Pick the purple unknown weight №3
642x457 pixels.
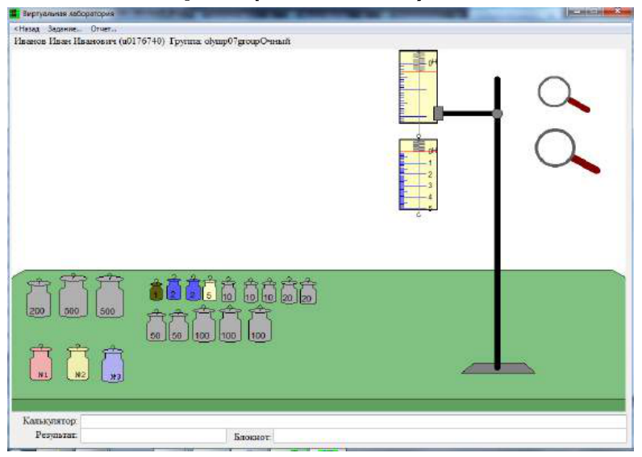pos(113,364)
